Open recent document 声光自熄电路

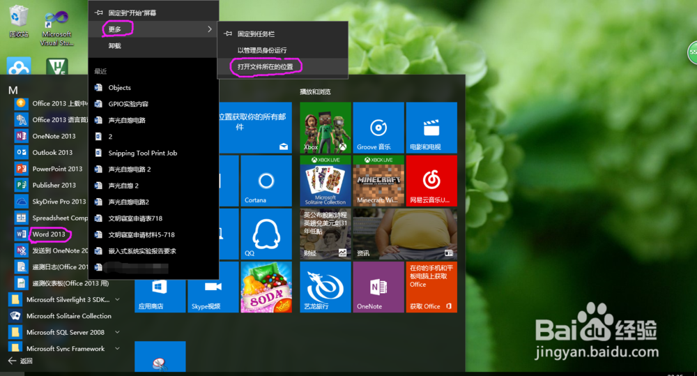click(153, 120)
